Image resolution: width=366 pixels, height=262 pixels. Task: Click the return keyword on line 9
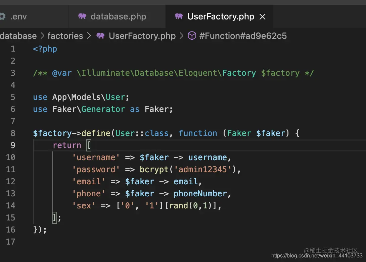pos(67,145)
